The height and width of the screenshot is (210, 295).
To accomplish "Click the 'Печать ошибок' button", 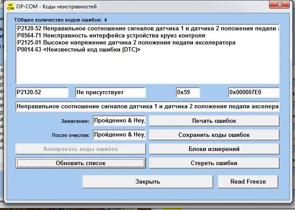I will click(x=214, y=121).
